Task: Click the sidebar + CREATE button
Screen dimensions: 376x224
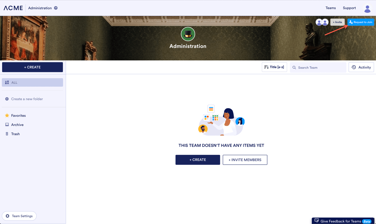Action: (32, 67)
